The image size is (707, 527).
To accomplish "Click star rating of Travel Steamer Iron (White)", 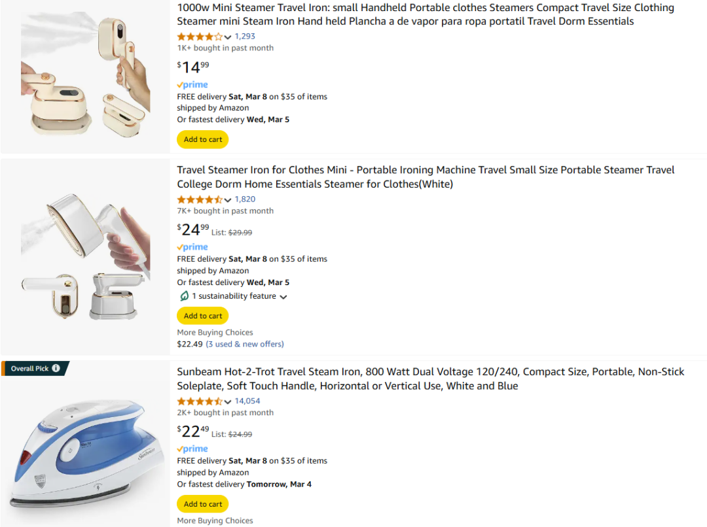I will pyautogui.click(x=200, y=199).
